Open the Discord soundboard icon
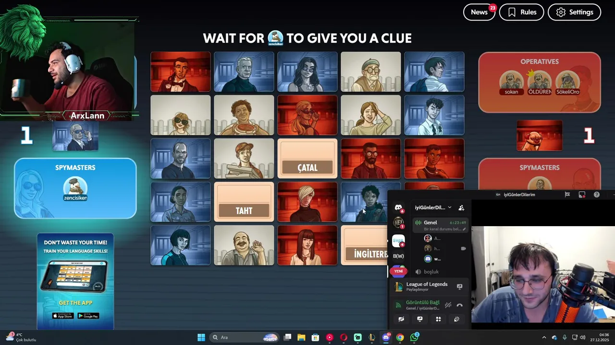615x345 pixels. click(456, 319)
